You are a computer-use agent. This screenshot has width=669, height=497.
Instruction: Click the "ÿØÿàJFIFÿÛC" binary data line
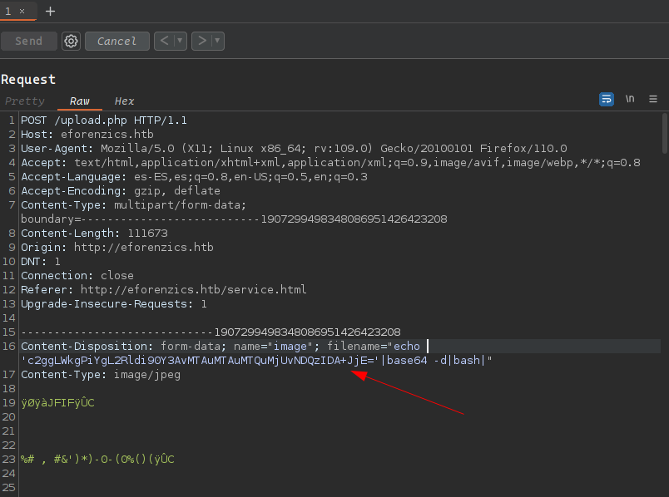pos(57,403)
